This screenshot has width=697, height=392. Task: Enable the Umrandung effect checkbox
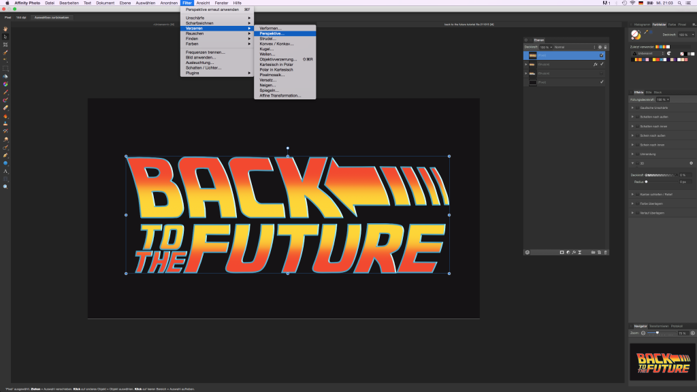[637, 154]
